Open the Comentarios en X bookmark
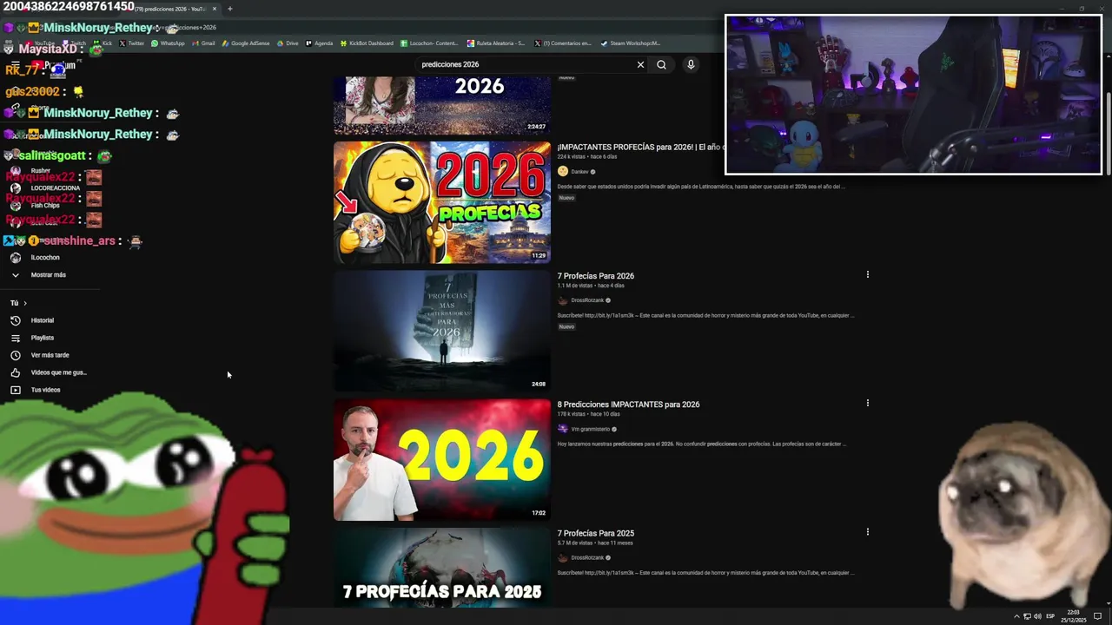Viewport: 1112px width, 625px height. [563, 43]
